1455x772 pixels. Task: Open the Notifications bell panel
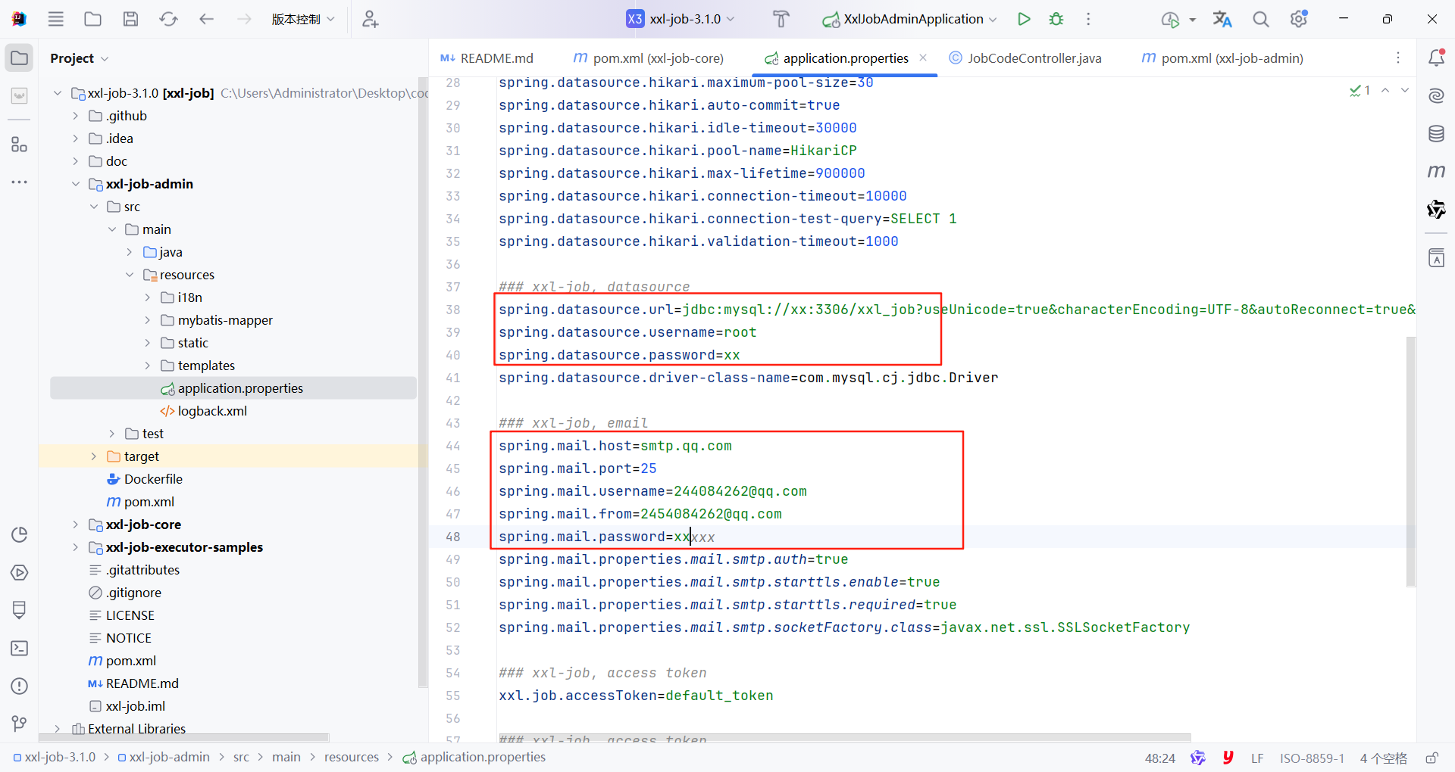pos(1436,58)
